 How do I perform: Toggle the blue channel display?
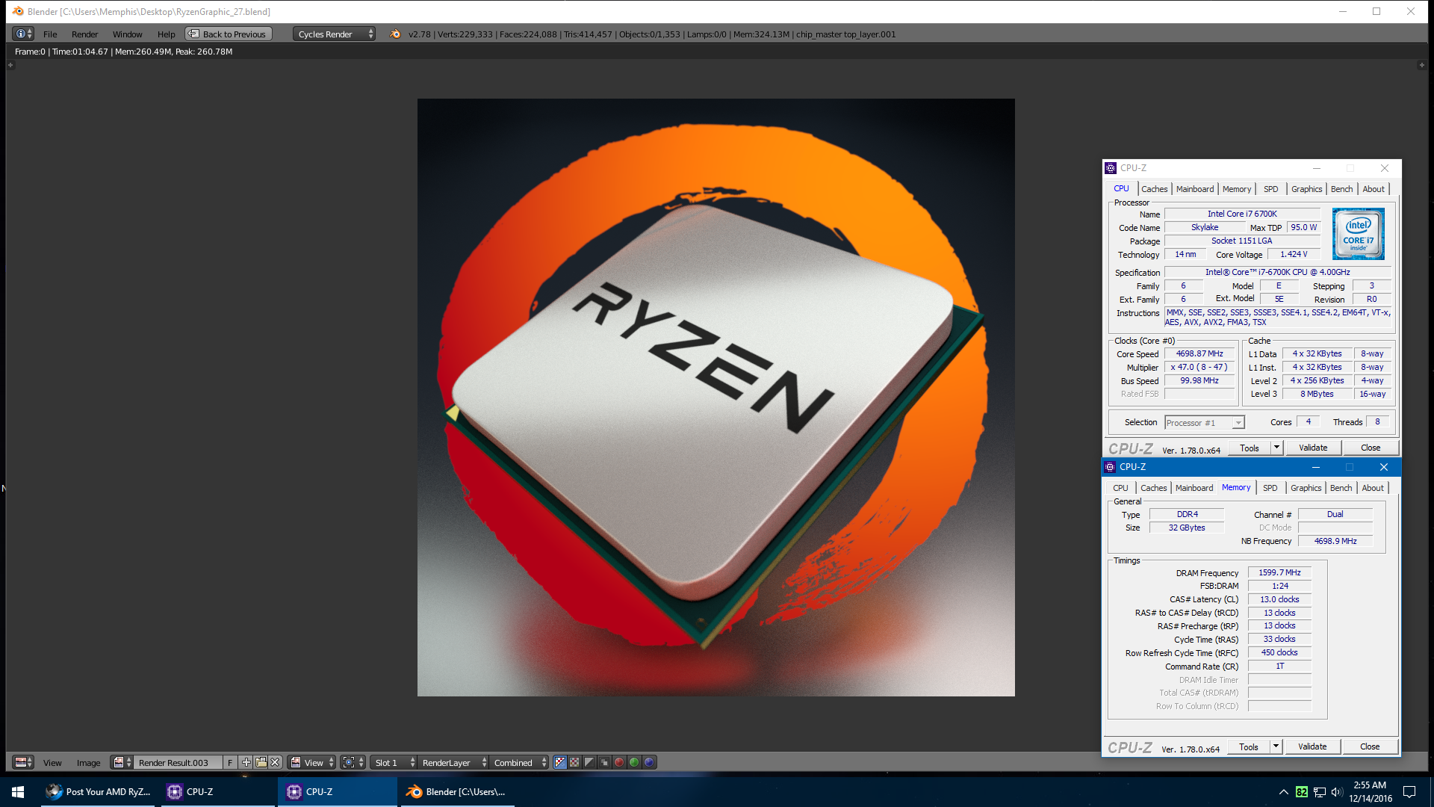(649, 762)
